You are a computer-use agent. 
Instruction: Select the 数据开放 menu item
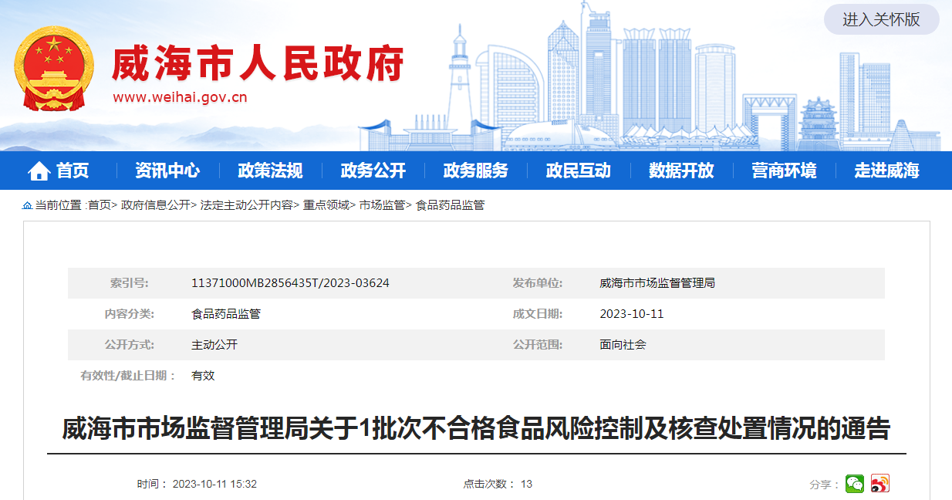681,171
